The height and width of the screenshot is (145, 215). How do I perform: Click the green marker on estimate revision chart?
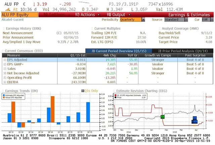point(163,117)
